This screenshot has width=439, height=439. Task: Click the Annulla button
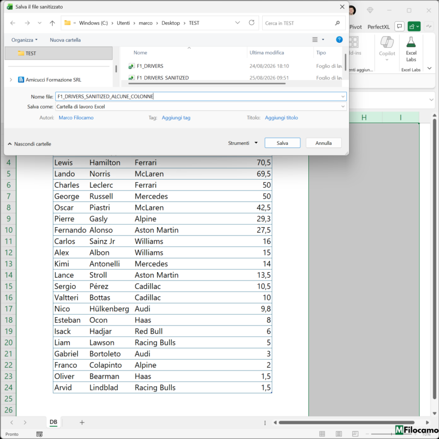[323, 143]
